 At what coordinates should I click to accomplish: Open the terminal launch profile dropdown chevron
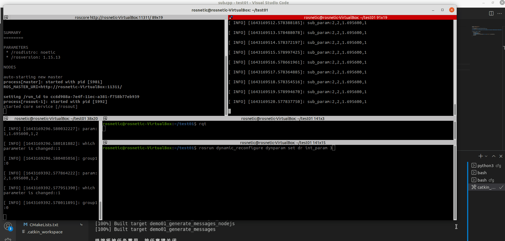tap(486, 156)
